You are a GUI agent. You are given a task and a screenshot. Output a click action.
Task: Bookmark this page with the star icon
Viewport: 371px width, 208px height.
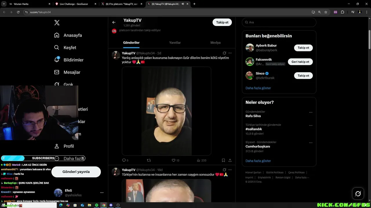(x=326, y=12)
